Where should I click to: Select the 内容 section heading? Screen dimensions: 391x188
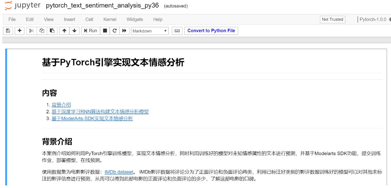click(49, 93)
